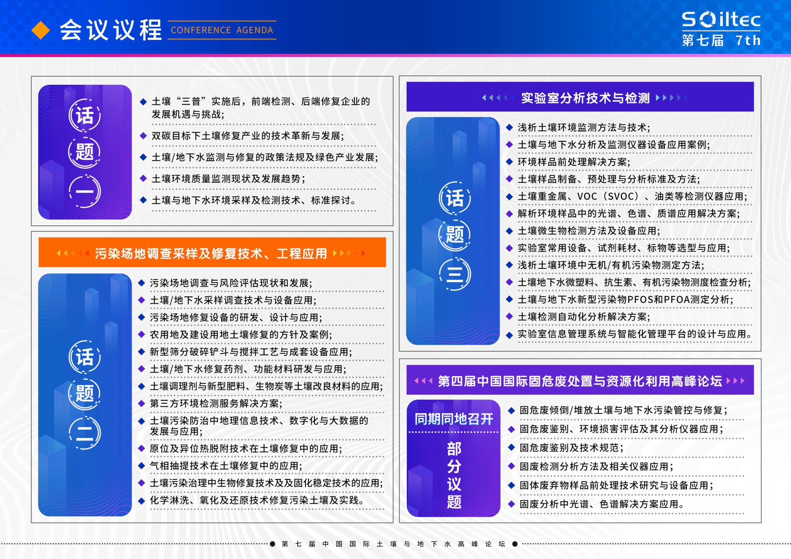The image size is (791, 559).
Task: Click the 话题二 blue panel graphic
Action: (85, 394)
